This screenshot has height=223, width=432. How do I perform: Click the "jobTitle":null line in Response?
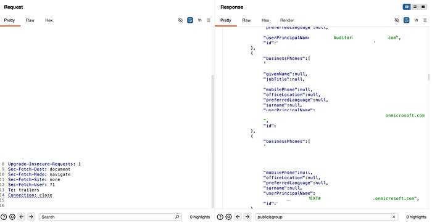pyautogui.click(x=284, y=79)
